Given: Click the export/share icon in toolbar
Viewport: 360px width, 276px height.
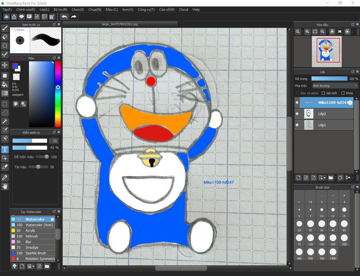Looking at the screenshot, I should coord(14,17).
